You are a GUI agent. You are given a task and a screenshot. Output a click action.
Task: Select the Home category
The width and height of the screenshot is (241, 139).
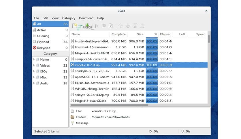50,59
